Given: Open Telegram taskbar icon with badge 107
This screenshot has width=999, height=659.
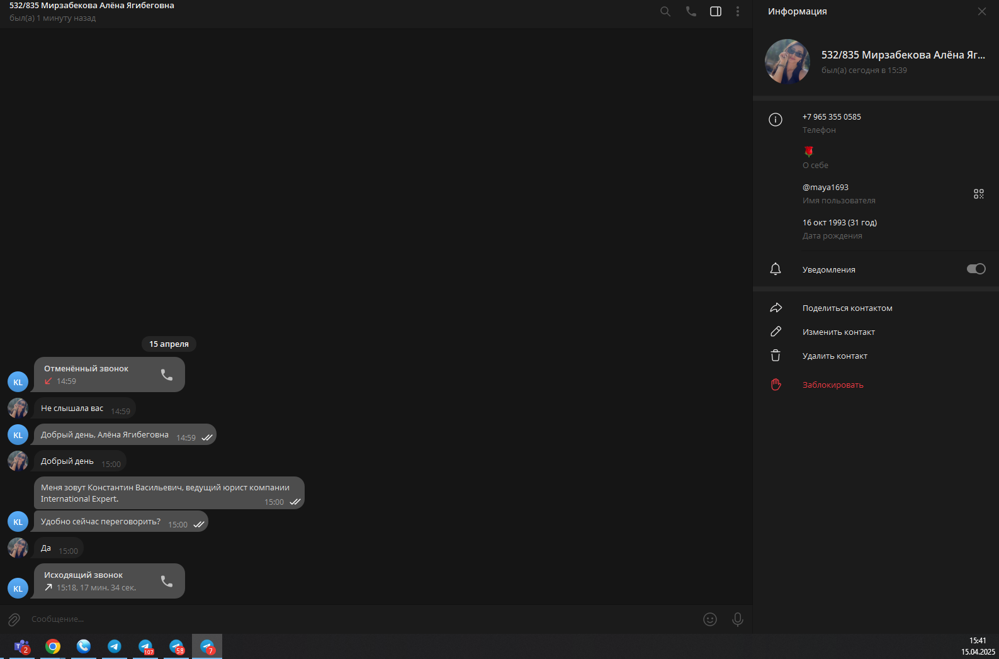Looking at the screenshot, I should click(145, 646).
